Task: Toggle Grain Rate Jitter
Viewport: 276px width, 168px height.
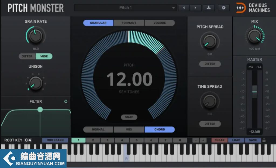Action: click(27, 56)
